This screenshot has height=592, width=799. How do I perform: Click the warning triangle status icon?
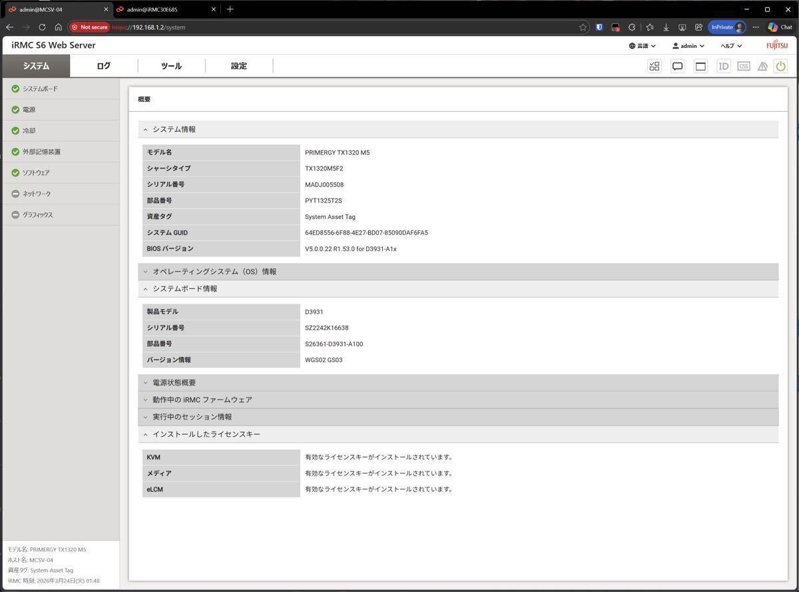click(x=762, y=66)
